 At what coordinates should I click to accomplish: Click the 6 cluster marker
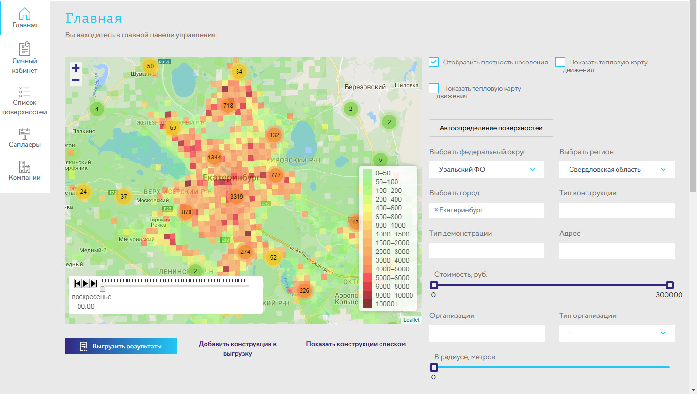coord(380,160)
